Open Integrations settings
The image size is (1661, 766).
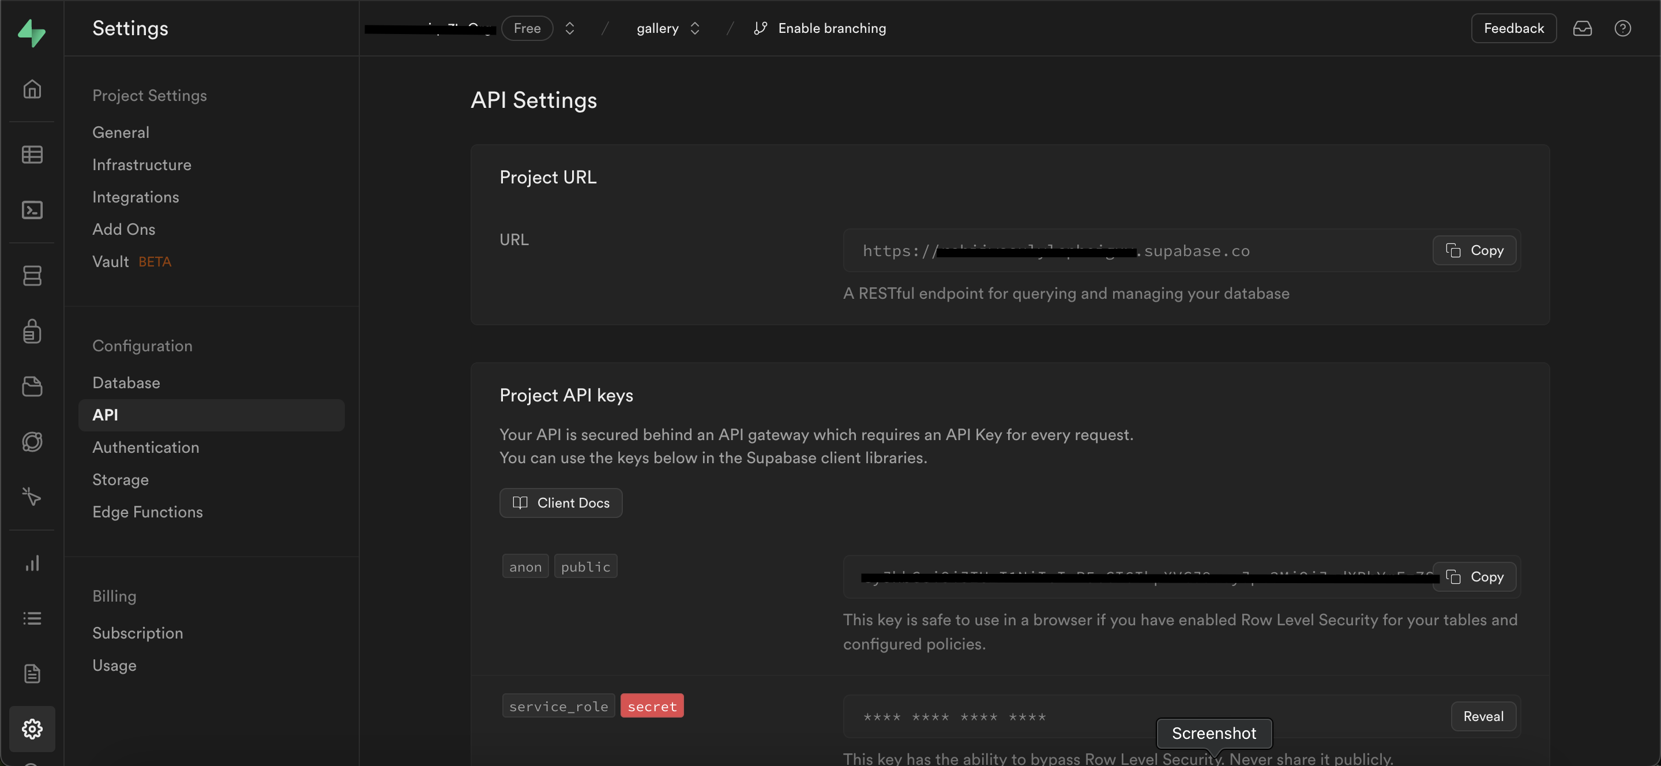click(136, 197)
